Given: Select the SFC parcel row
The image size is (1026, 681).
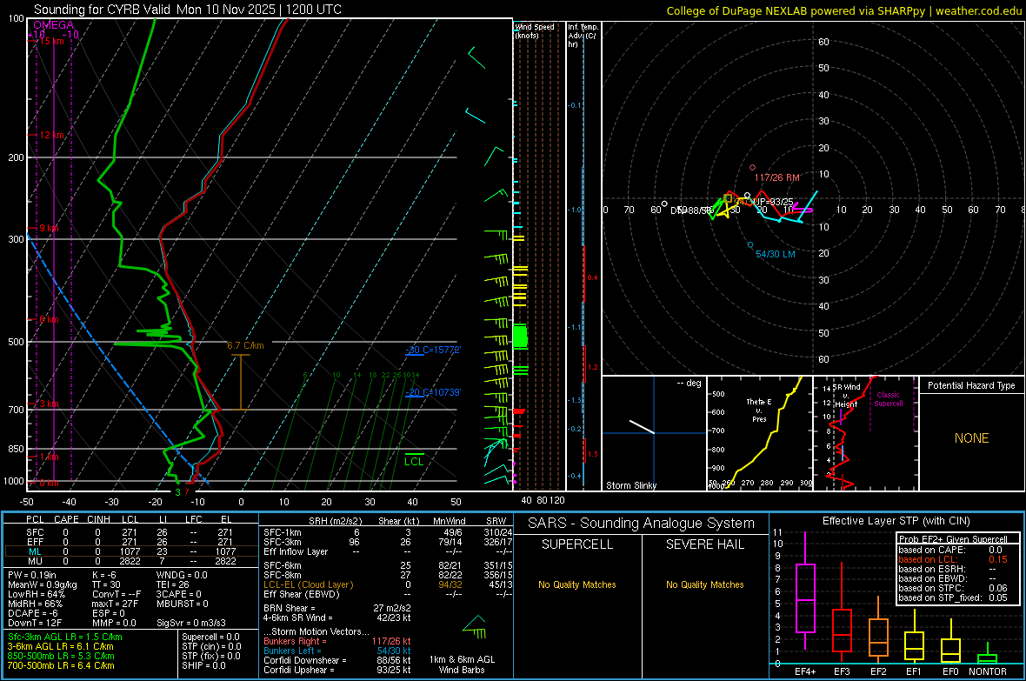Looking at the screenshot, I should pos(130,532).
